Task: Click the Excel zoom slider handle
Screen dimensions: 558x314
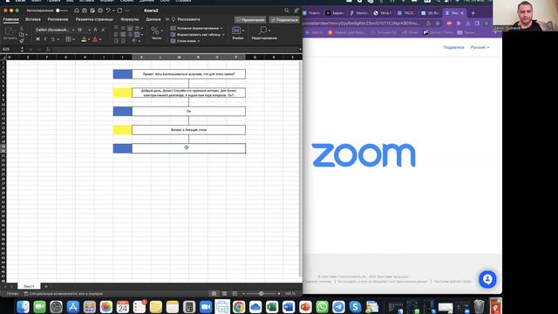Action: [262, 294]
